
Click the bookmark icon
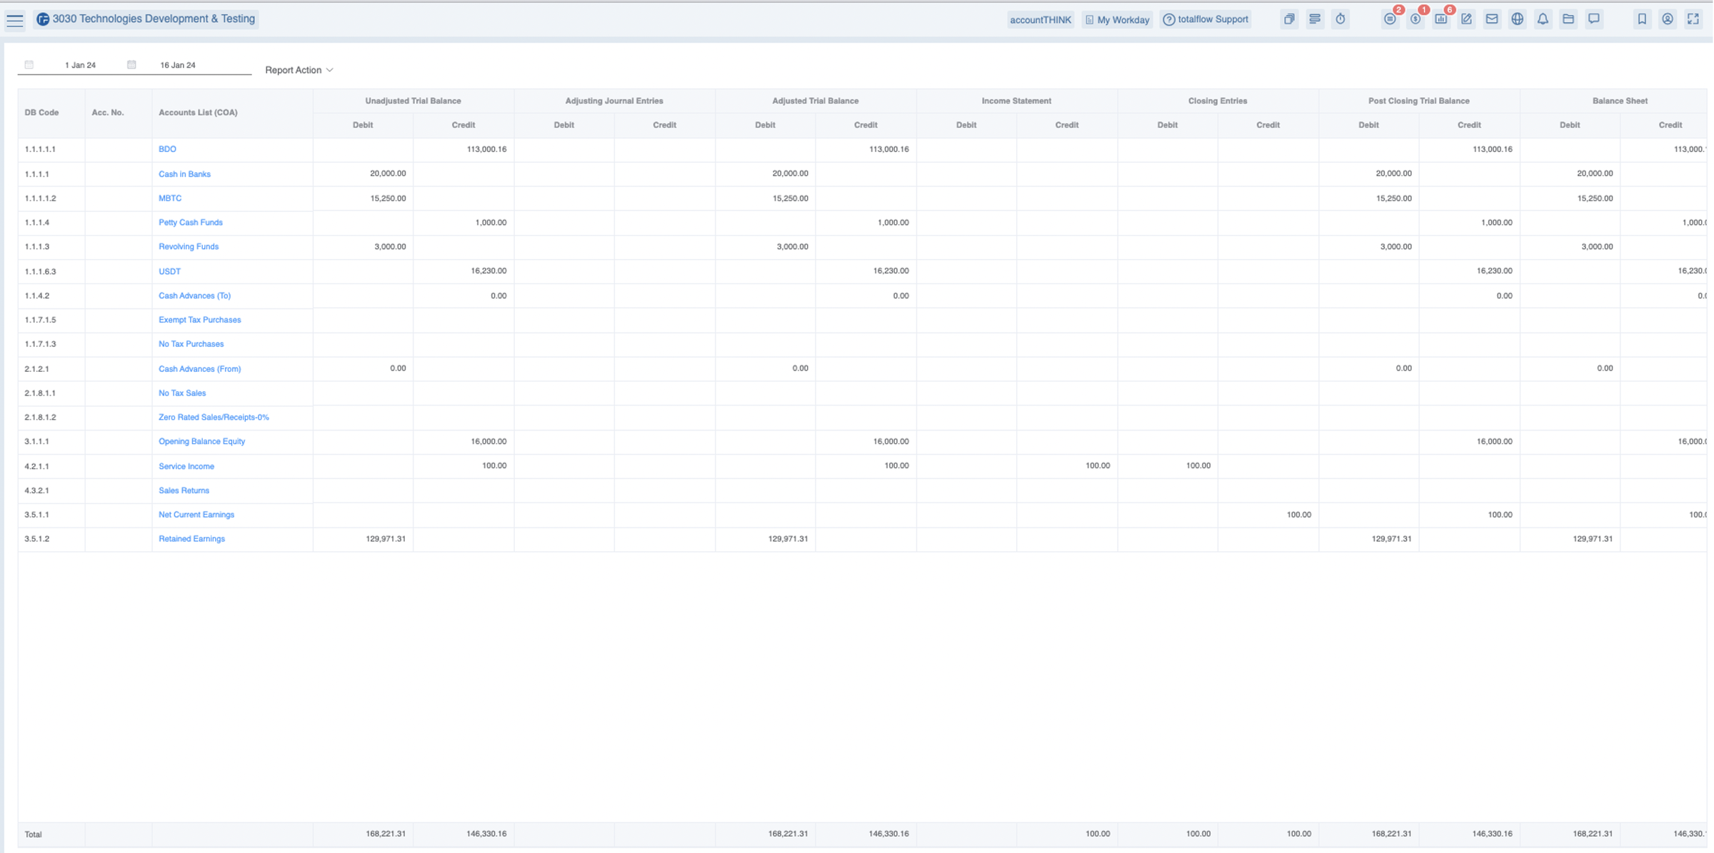click(1642, 19)
